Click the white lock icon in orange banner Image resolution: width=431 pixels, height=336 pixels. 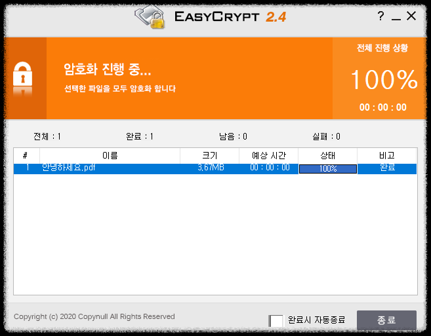[22, 74]
